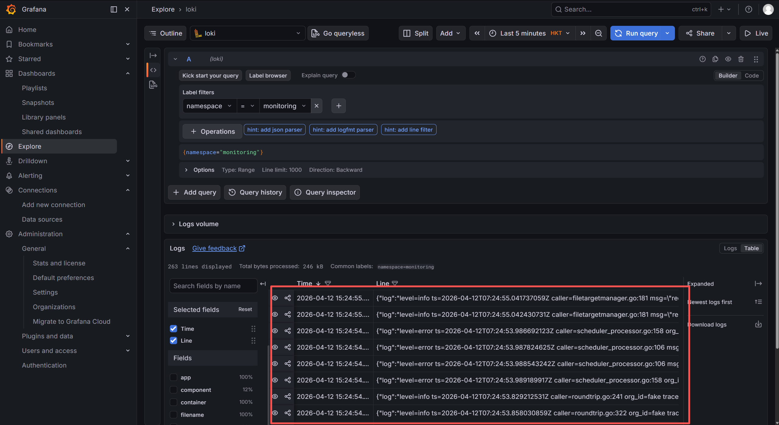Download logs using the download icon
This screenshot has width=779, height=425.
(758, 324)
